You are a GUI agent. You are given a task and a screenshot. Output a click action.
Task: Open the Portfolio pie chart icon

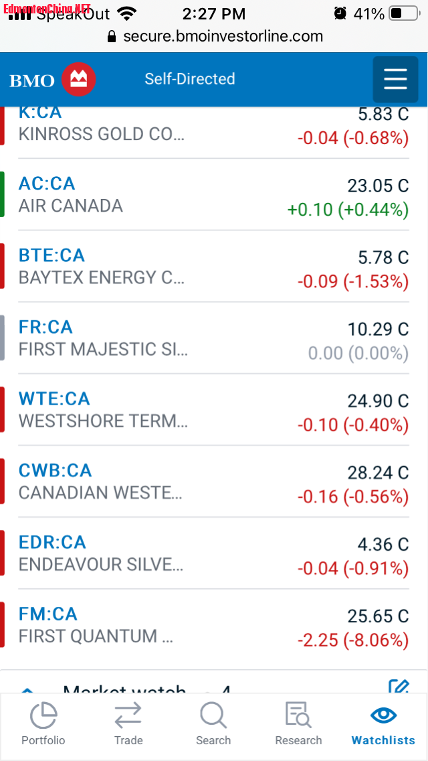point(43,716)
